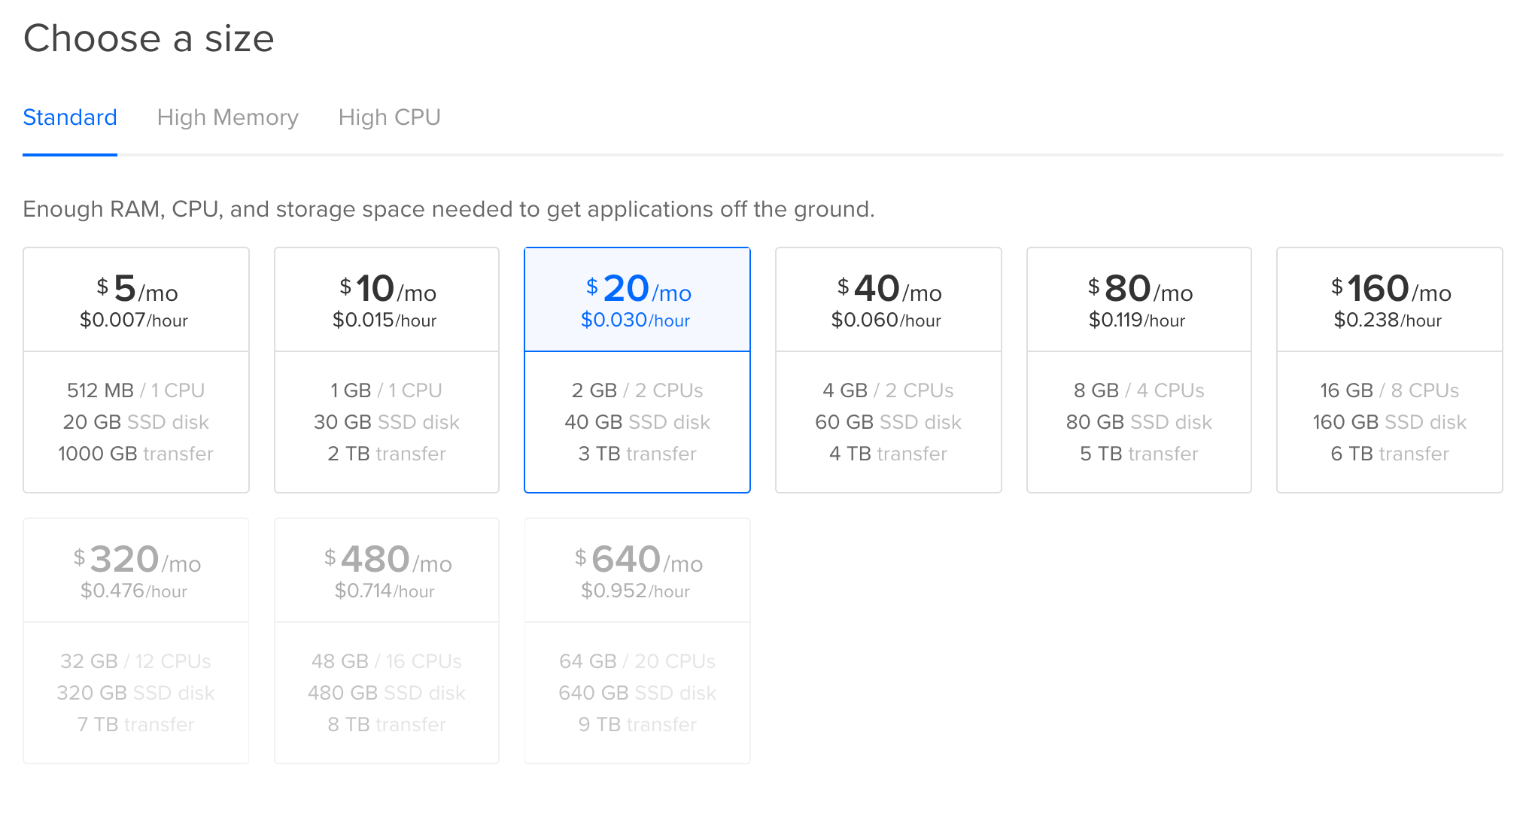The height and width of the screenshot is (829, 1526).
Task: Switch to the Standard tab
Action: pyautogui.click(x=70, y=117)
